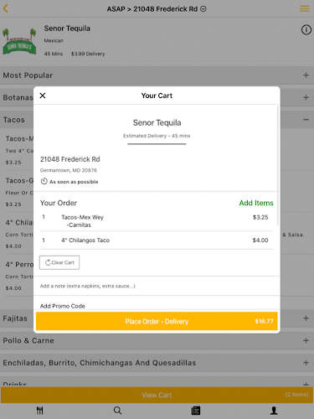Open the hamburger menu icon
Viewport: 314px width, 419px height.
coord(304,8)
